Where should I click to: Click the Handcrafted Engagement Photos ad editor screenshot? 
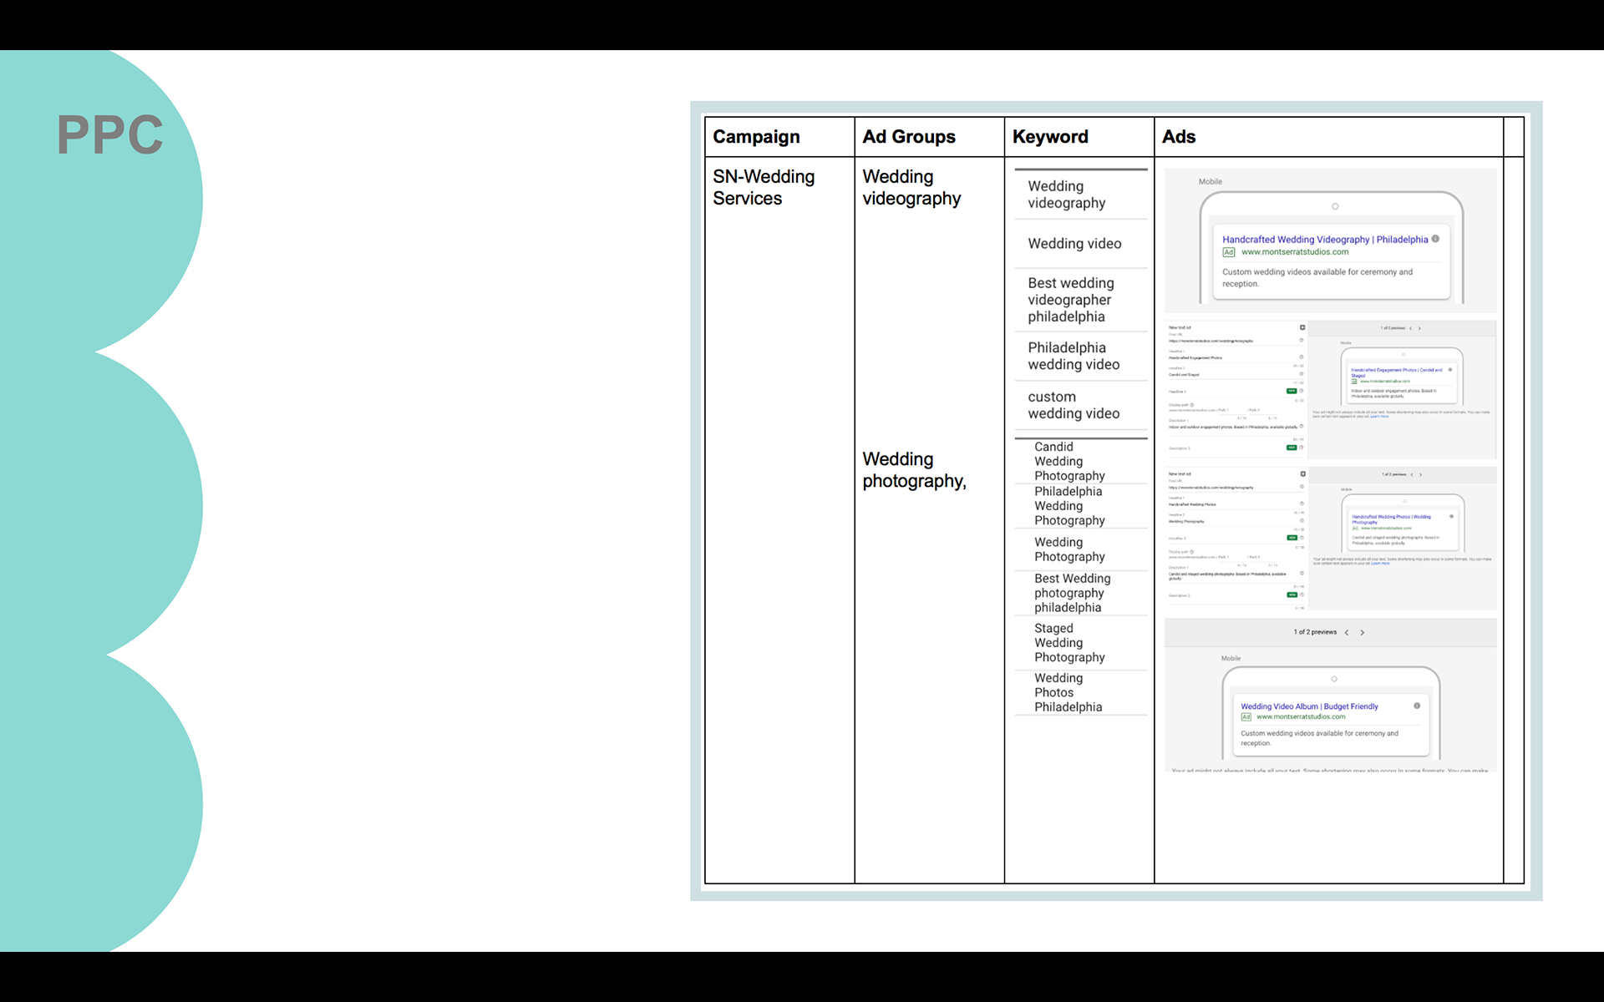tap(1330, 390)
